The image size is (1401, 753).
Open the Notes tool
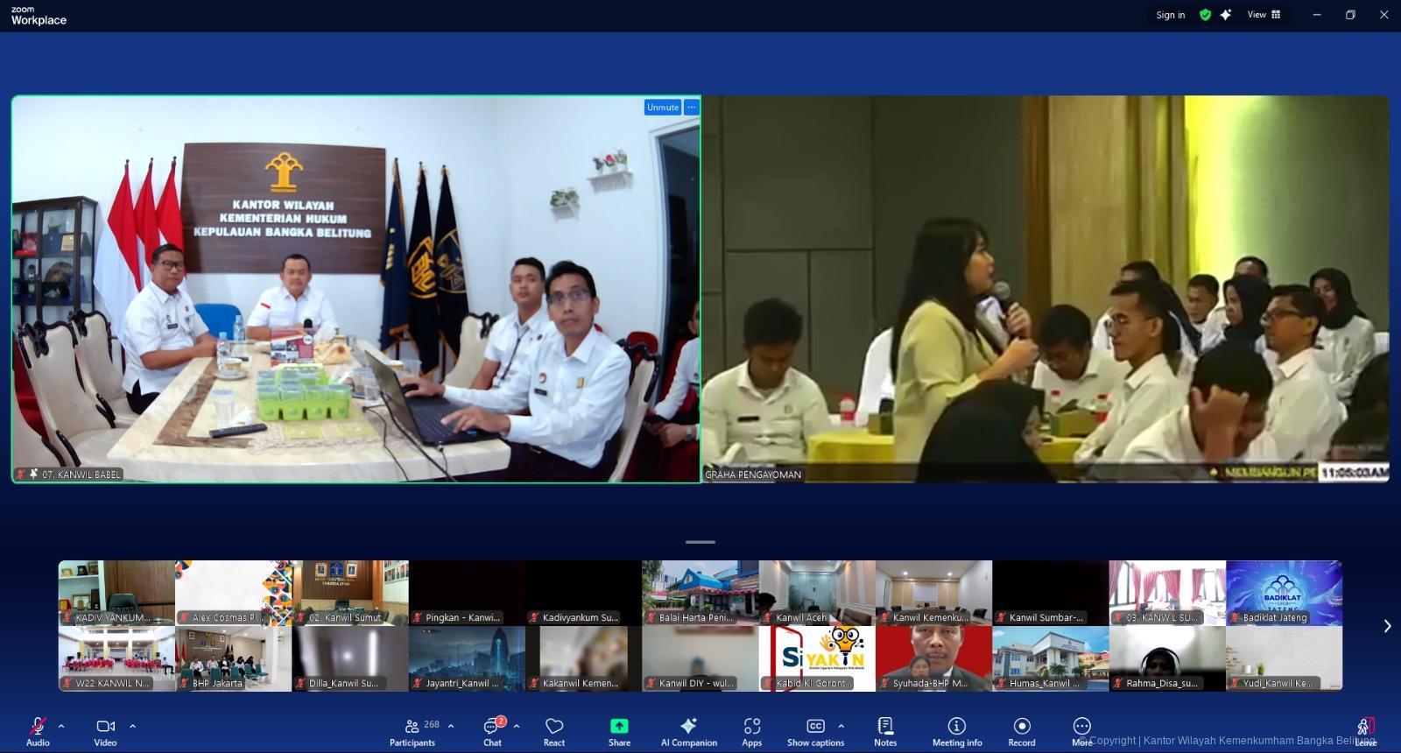coord(885,732)
